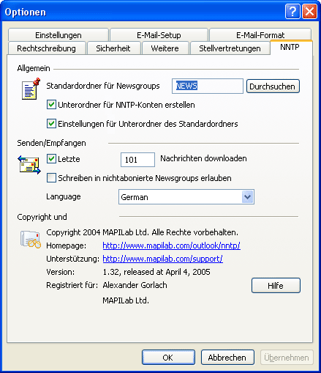Select the Stellvertretungen tab
This screenshot has height=373, width=321.
(230, 48)
